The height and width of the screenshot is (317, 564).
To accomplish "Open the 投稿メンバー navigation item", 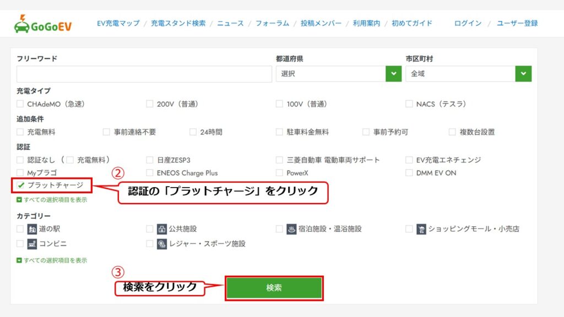I will [321, 23].
